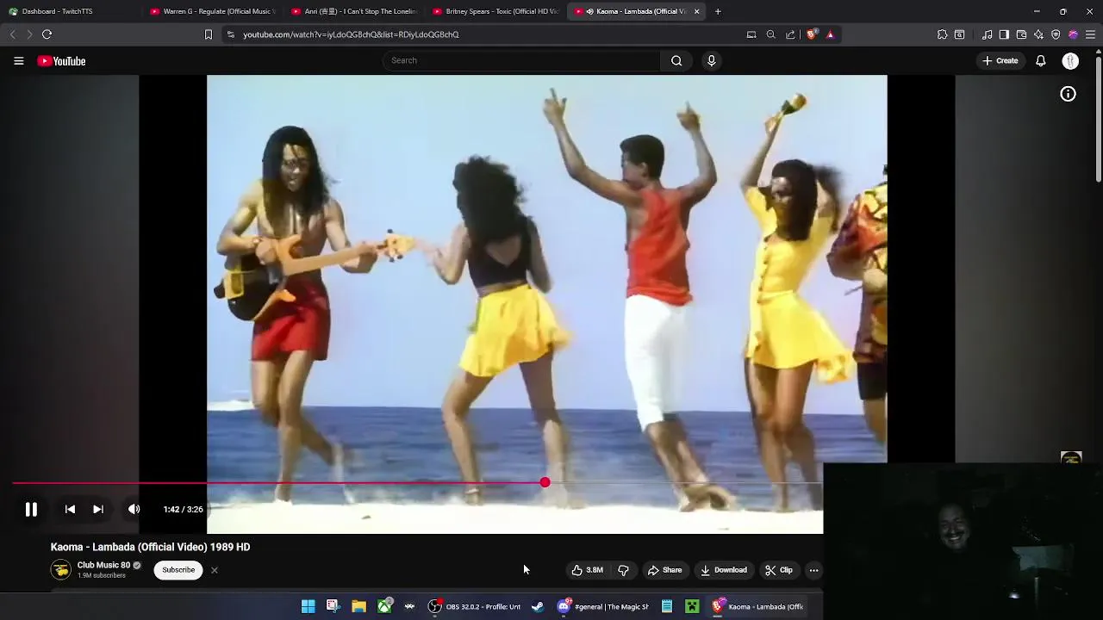The height and width of the screenshot is (620, 1103).
Task: Toggle the Brave sidebar panel
Action: [x=1004, y=34]
